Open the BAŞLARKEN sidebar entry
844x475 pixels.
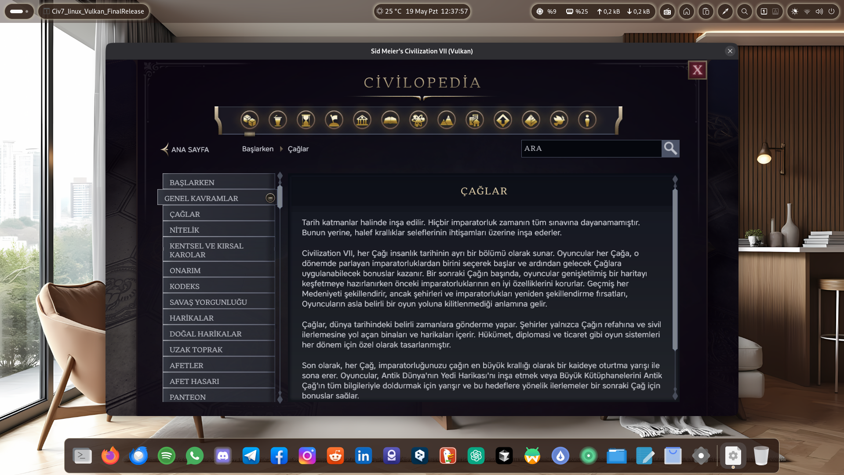click(218, 182)
